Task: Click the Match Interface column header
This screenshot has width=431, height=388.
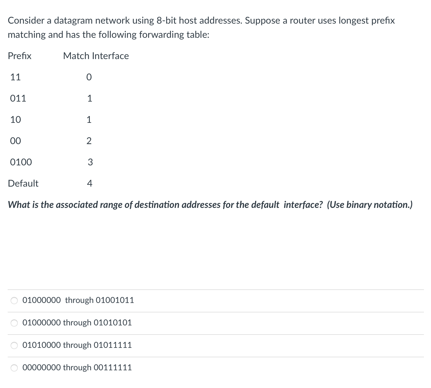Action: [95, 56]
